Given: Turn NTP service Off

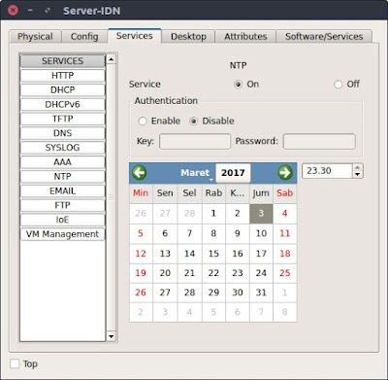Looking at the screenshot, I should coord(339,85).
